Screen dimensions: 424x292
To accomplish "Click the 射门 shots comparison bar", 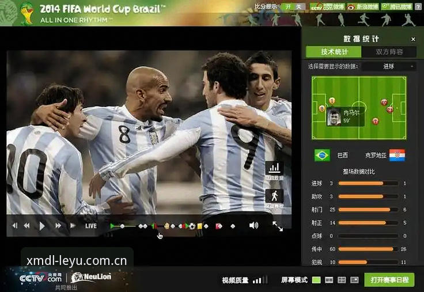I will (x=368, y=210).
